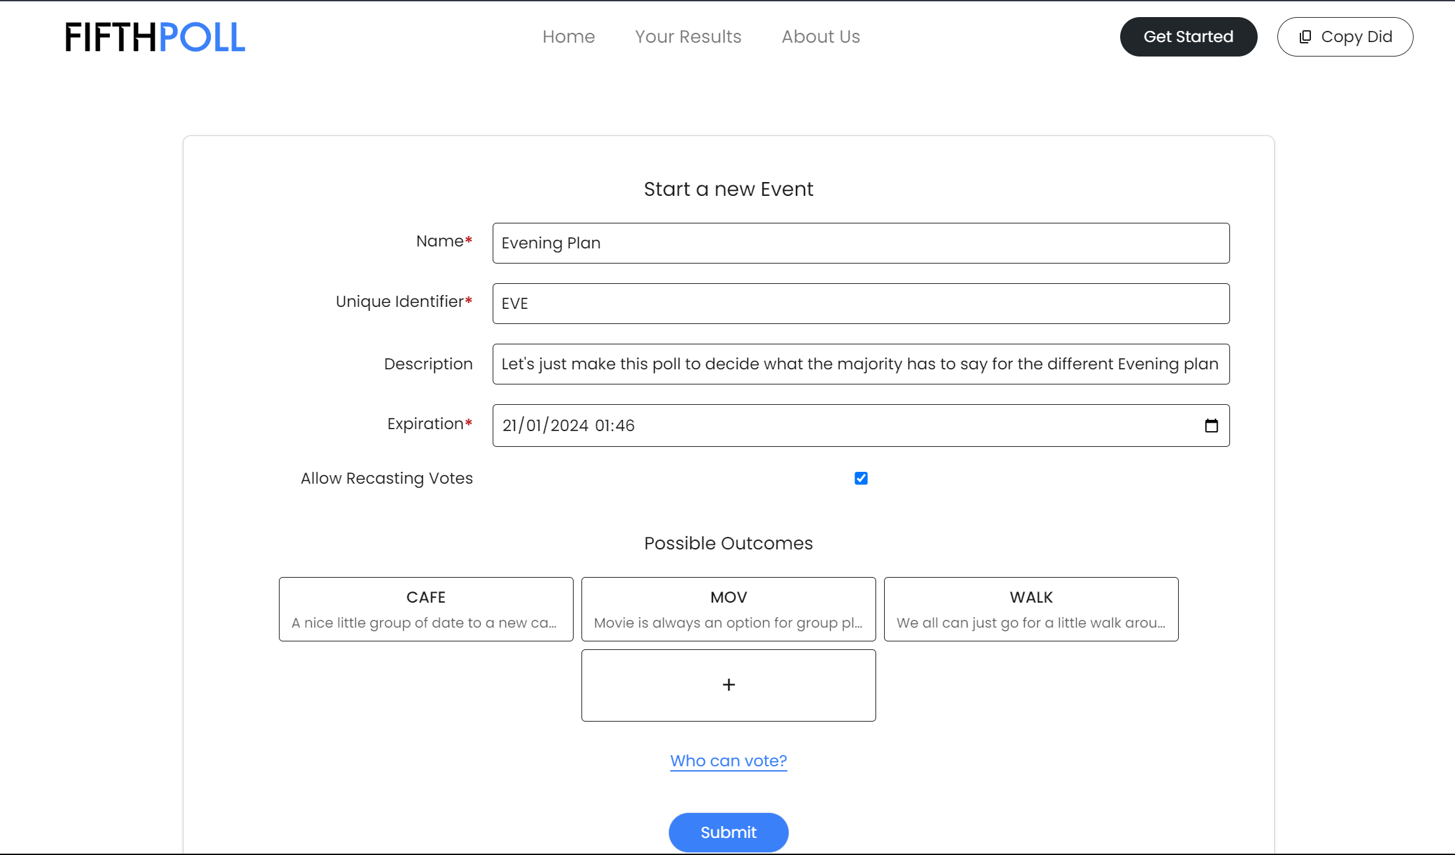Focus the Unique Identifier field
This screenshot has width=1455, height=855.
point(860,304)
